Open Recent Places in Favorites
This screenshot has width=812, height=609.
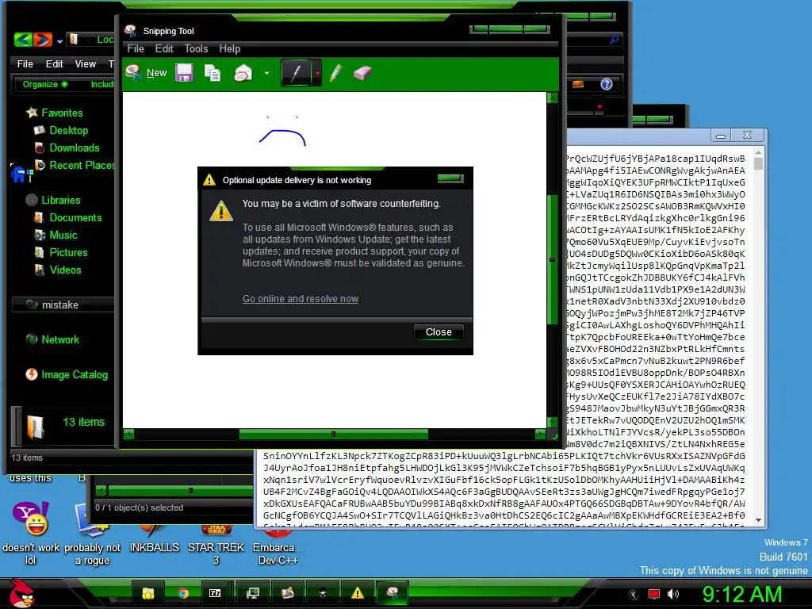click(74, 165)
